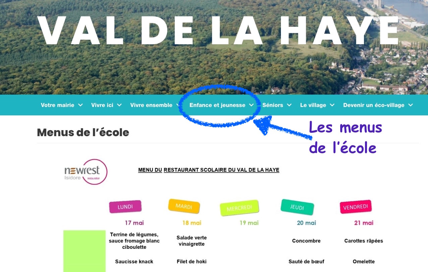Click the light green block beside the menu
The height and width of the screenshot is (272, 428).
coord(84,251)
